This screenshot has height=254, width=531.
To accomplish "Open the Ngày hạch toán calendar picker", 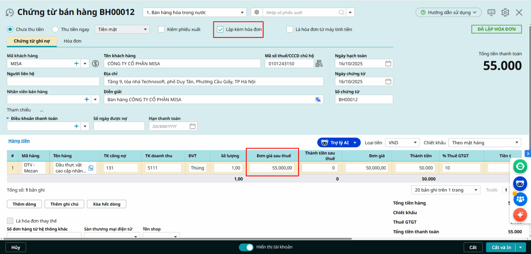I will click(388, 64).
